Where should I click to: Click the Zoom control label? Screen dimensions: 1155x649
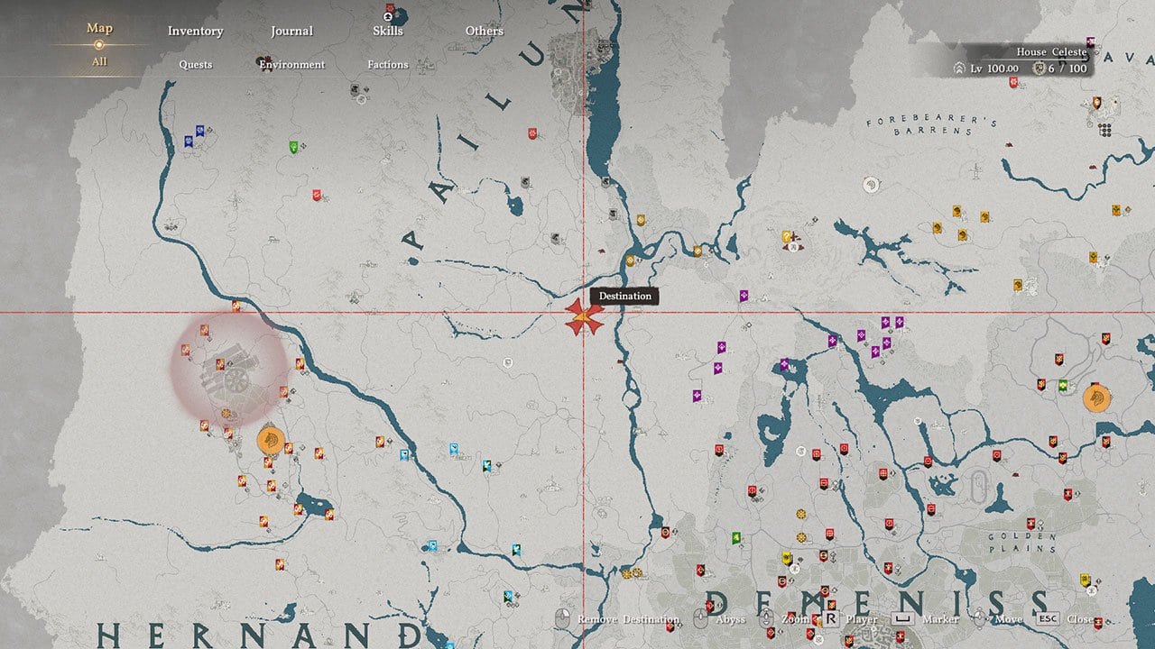click(794, 620)
